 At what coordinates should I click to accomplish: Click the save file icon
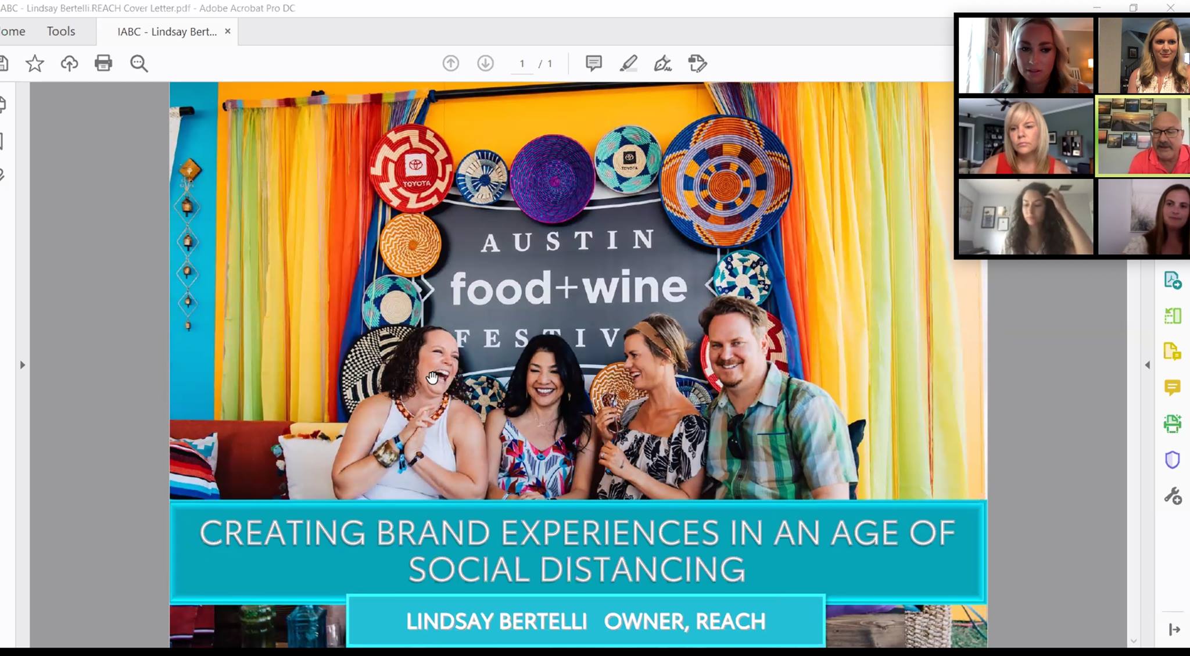tap(3, 63)
